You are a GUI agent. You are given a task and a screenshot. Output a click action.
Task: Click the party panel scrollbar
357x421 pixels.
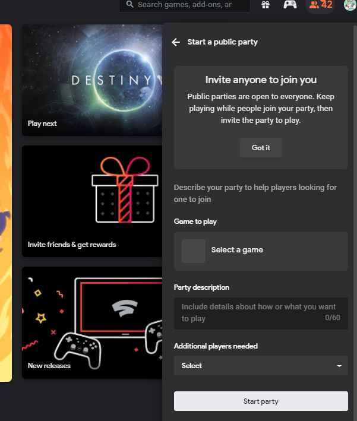point(355,223)
